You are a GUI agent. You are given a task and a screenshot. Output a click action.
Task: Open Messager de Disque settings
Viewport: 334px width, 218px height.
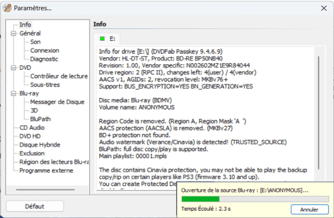coord(57,102)
